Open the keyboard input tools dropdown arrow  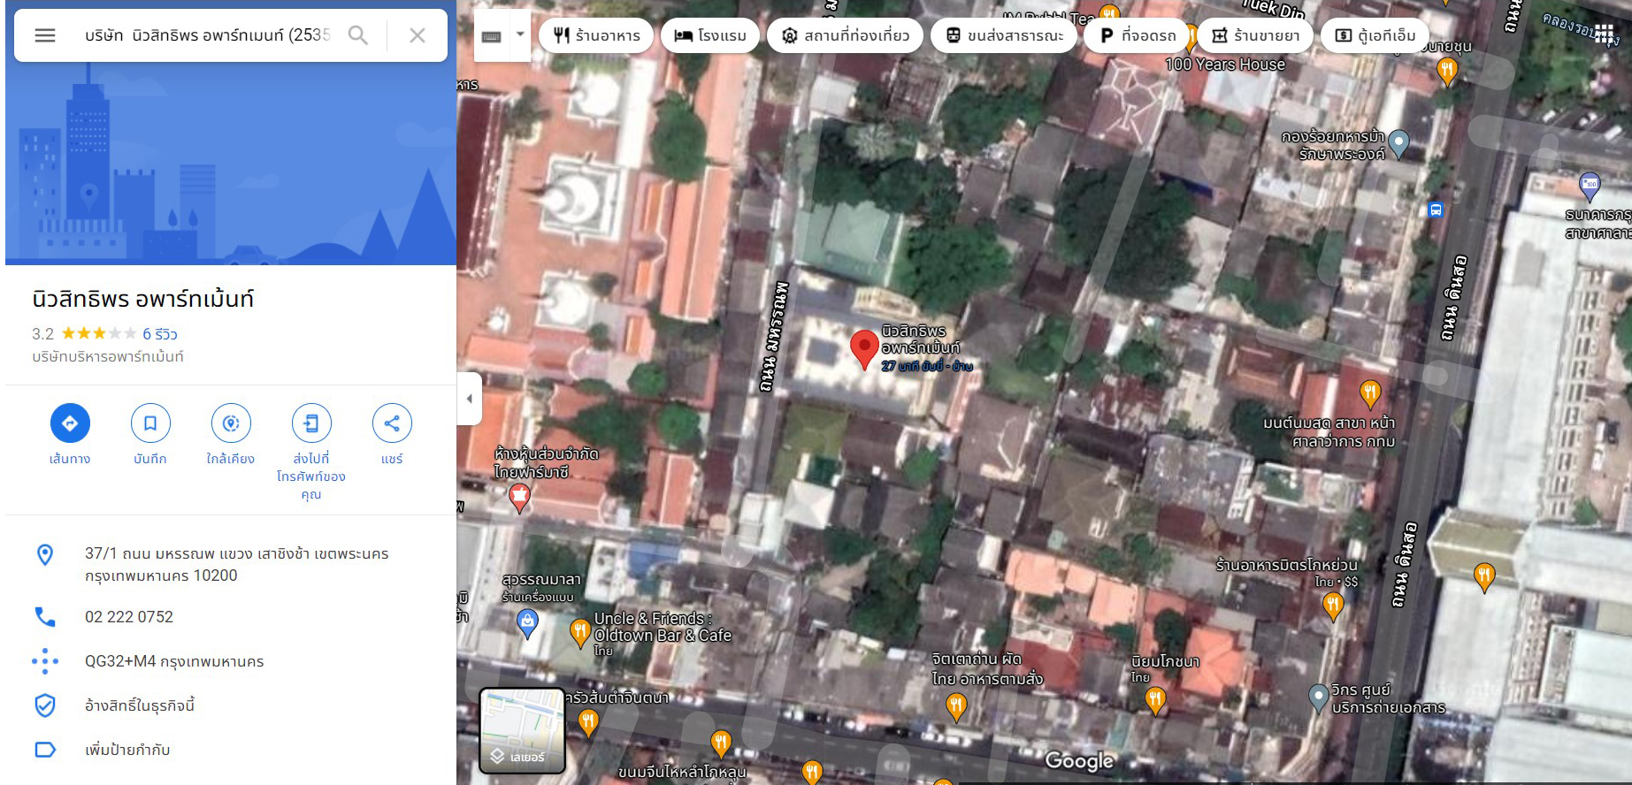(x=520, y=35)
